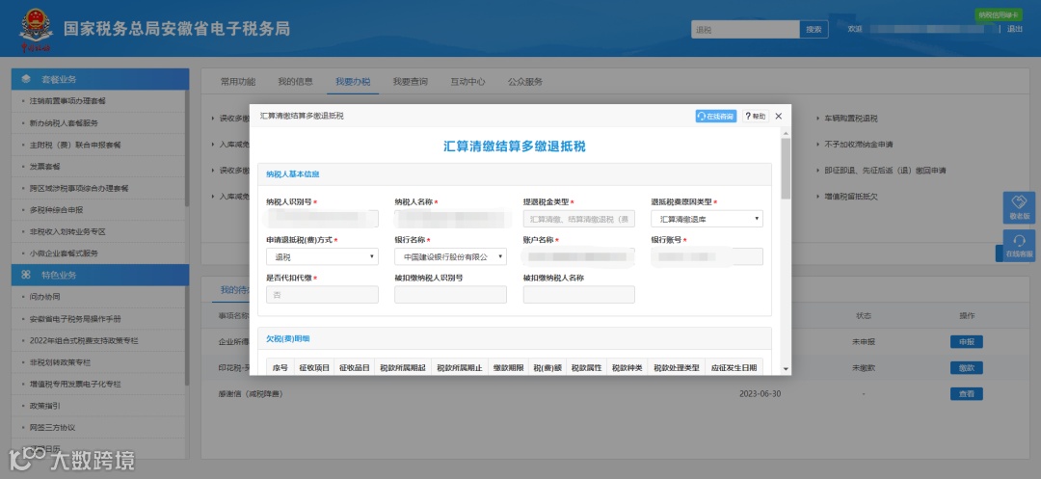Expand the 不予加收滞纳金申请 item
The image size is (1041, 479).
point(858,145)
